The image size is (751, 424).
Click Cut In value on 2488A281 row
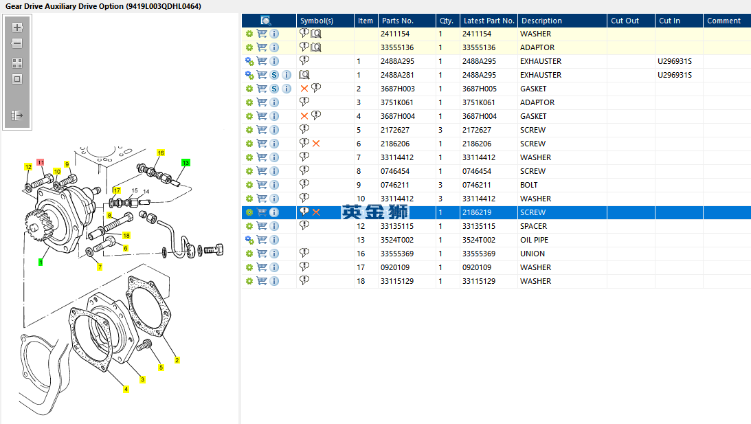click(x=674, y=75)
